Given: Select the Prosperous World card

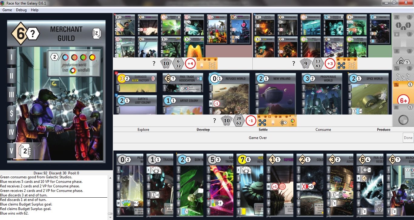Looking at the screenshot, I should pos(322,94).
